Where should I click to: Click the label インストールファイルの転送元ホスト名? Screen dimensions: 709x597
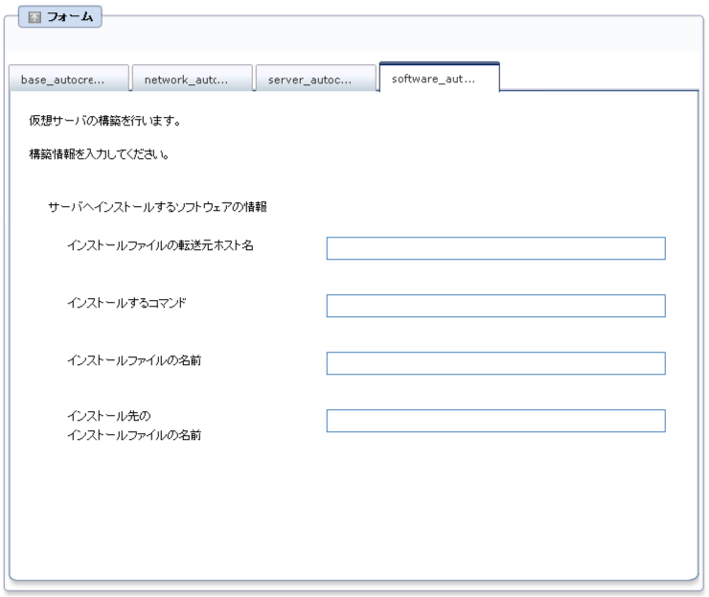(161, 245)
